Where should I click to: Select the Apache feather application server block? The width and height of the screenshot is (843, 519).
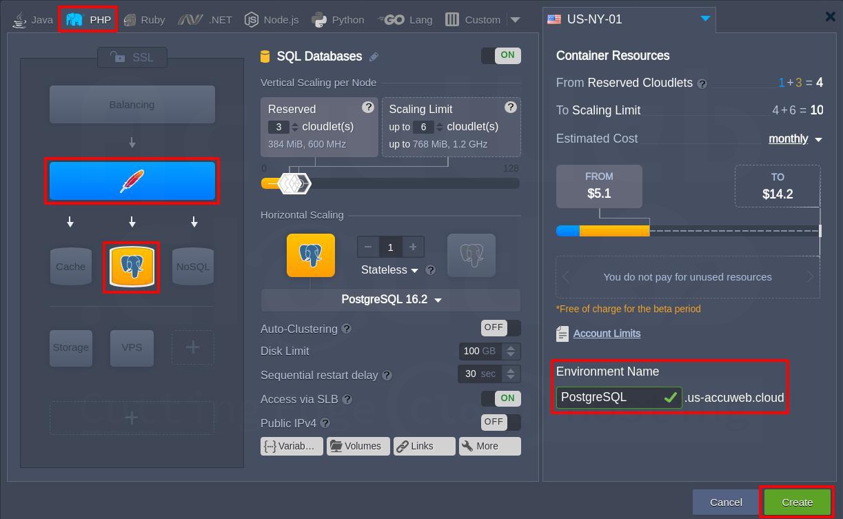point(132,181)
